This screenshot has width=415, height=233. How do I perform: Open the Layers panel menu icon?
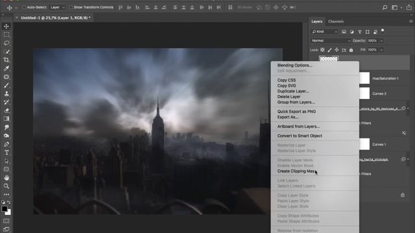[x=410, y=21]
